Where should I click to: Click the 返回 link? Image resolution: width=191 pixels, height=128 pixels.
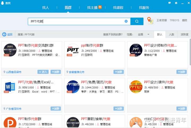pyautogui.click(x=10, y=34)
